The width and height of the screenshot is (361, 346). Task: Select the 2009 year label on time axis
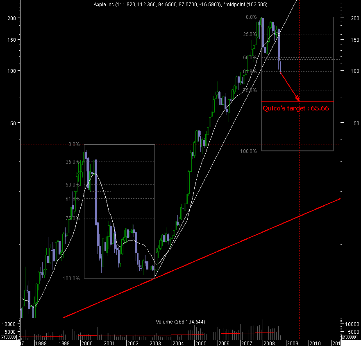click(x=293, y=343)
